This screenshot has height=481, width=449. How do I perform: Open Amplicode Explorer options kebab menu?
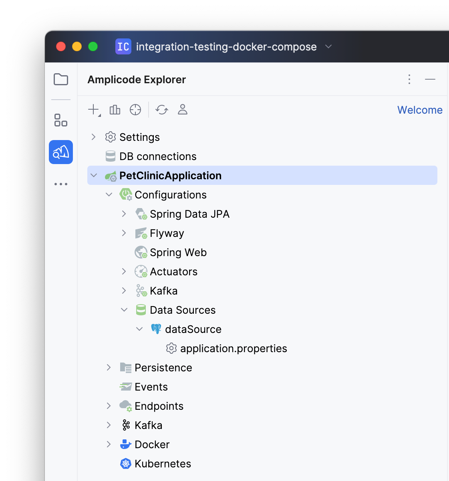(x=409, y=79)
